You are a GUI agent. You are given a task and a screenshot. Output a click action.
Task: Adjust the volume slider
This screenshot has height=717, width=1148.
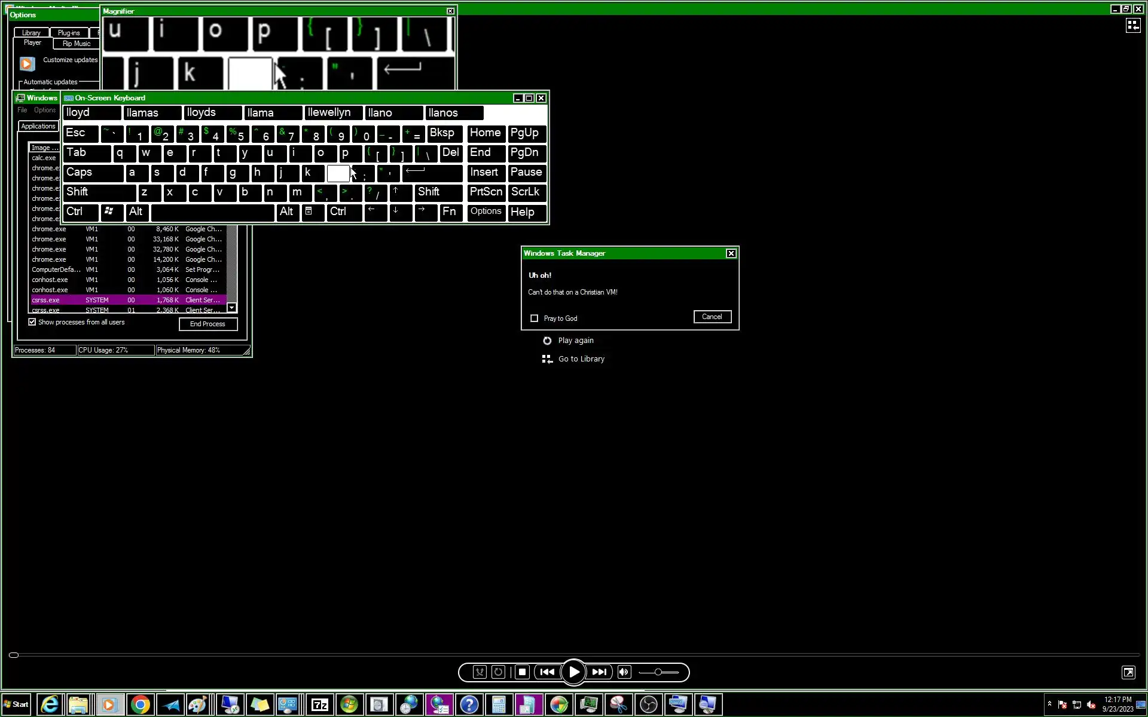click(x=658, y=672)
